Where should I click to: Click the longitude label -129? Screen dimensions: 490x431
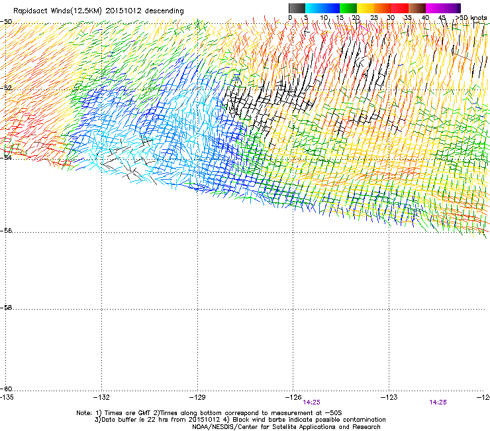197,397
